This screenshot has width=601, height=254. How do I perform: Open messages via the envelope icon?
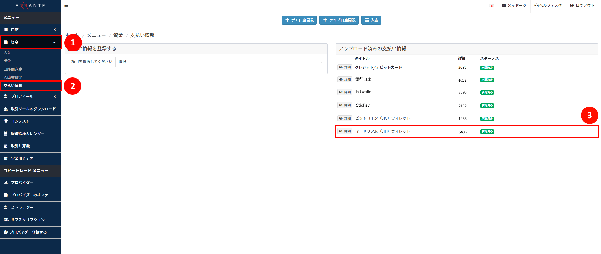coord(504,5)
